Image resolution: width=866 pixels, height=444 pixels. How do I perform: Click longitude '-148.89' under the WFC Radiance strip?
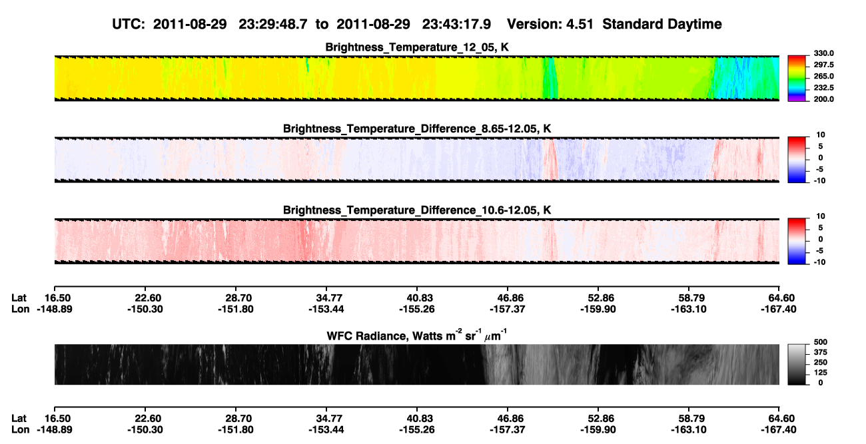55,429
